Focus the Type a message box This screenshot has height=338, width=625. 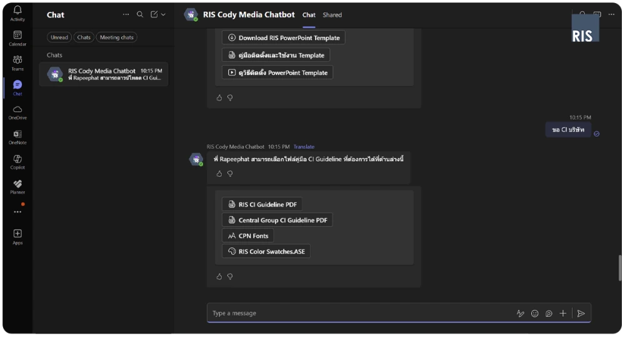tap(359, 313)
